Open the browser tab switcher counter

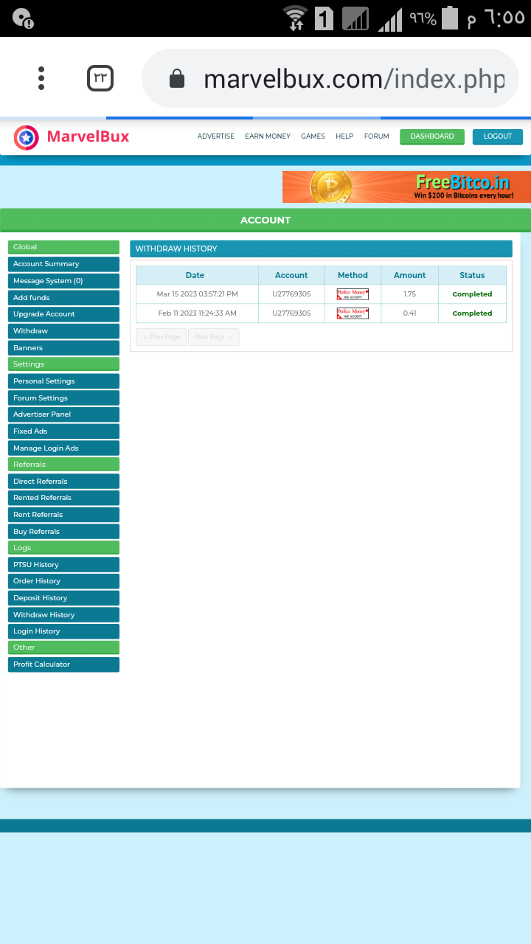(100, 78)
